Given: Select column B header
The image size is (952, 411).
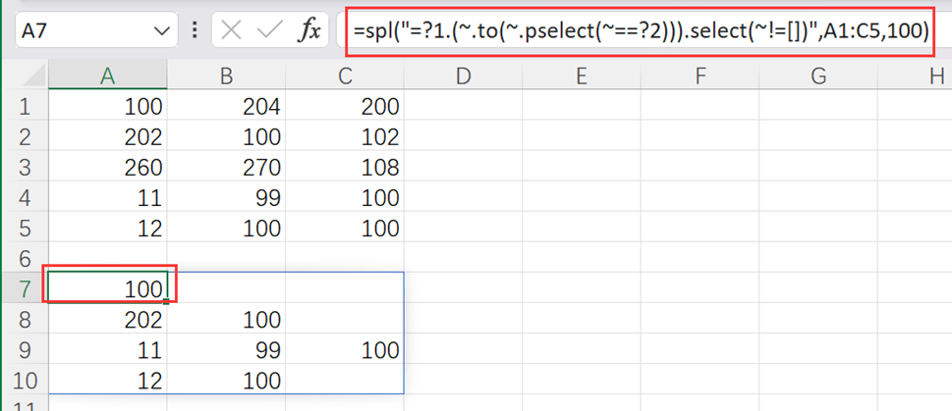Looking at the screenshot, I should [226, 76].
